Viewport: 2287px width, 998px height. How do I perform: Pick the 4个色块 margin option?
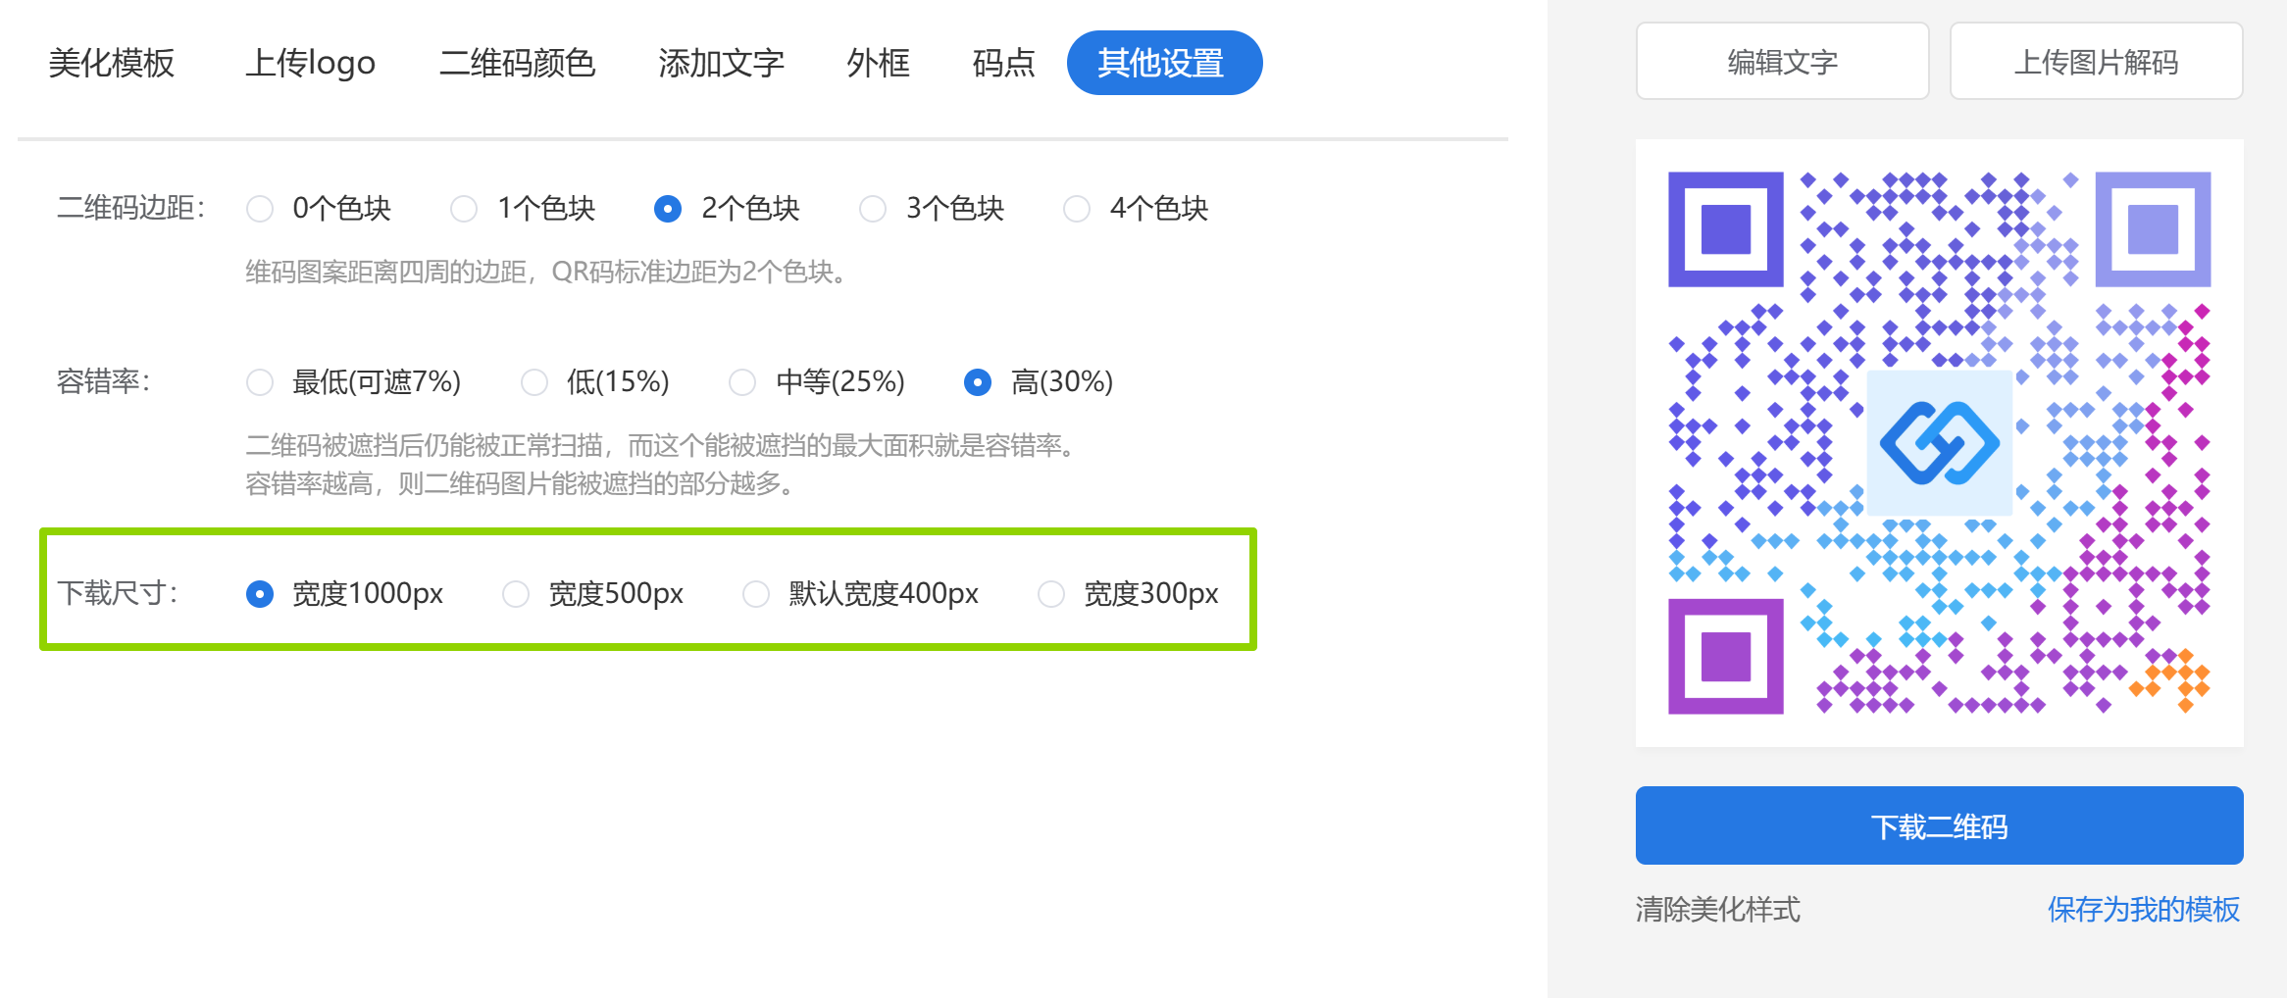[1077, 209]
